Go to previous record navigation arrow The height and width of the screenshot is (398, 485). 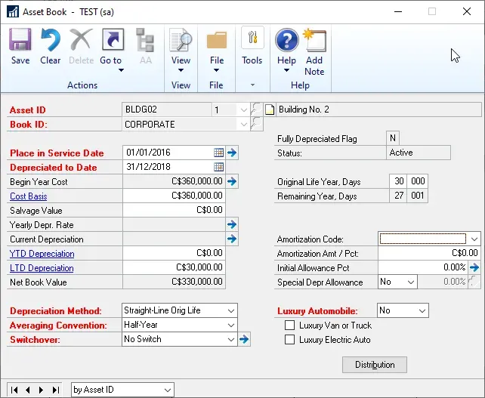28,390
